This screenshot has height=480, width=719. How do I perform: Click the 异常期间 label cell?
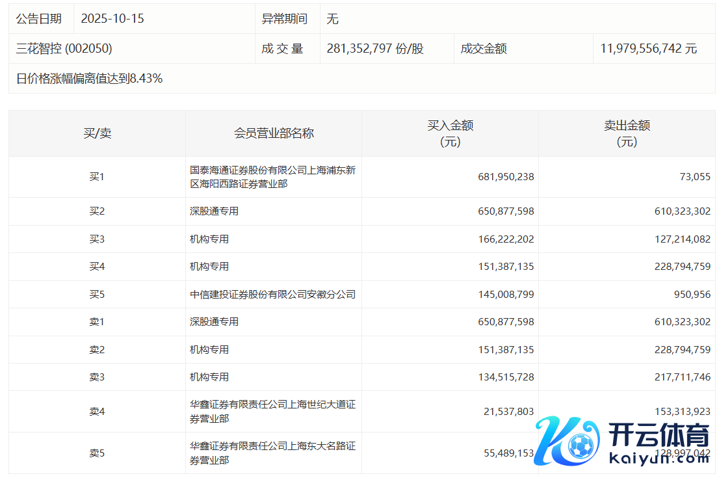pyautogui.click(x=284, y=19)
